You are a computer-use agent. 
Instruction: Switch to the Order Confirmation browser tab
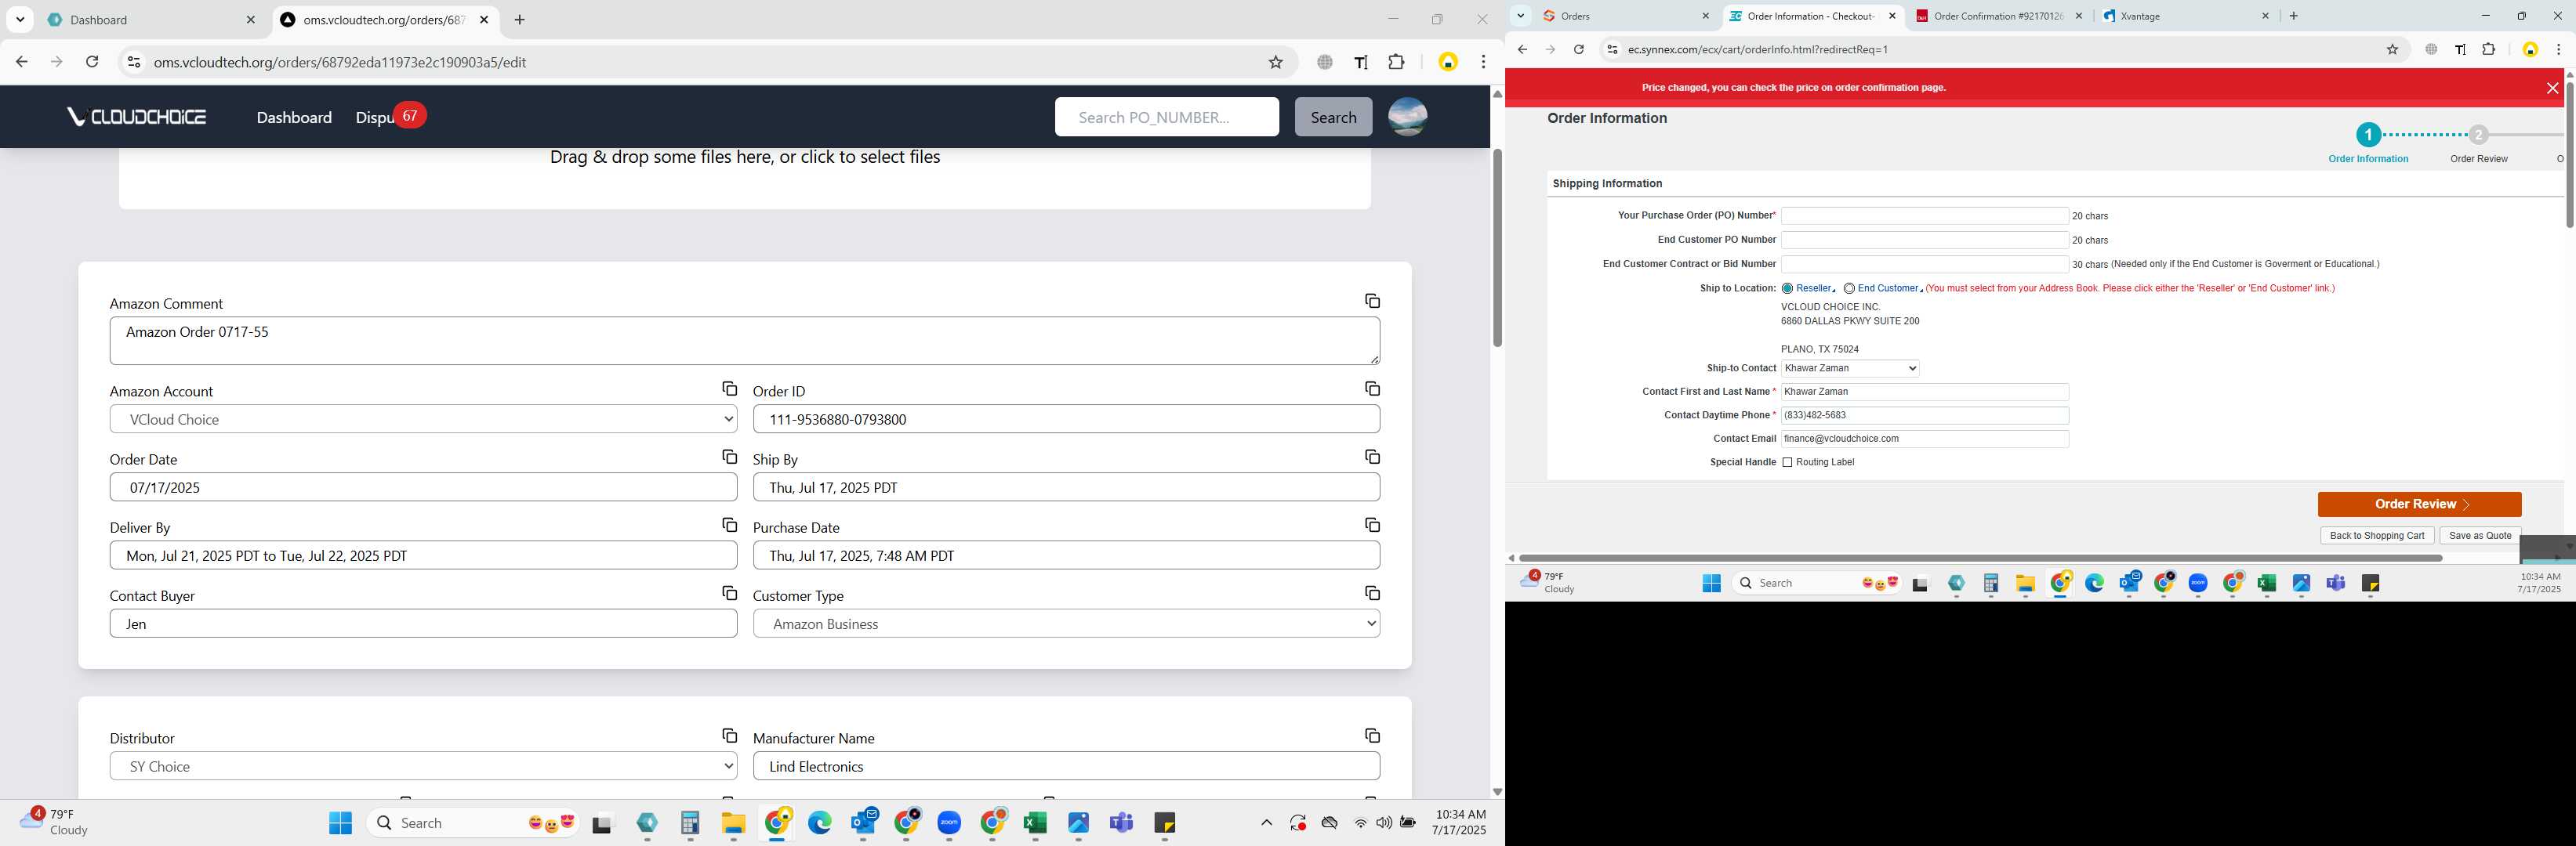[x=1999, y=16]
